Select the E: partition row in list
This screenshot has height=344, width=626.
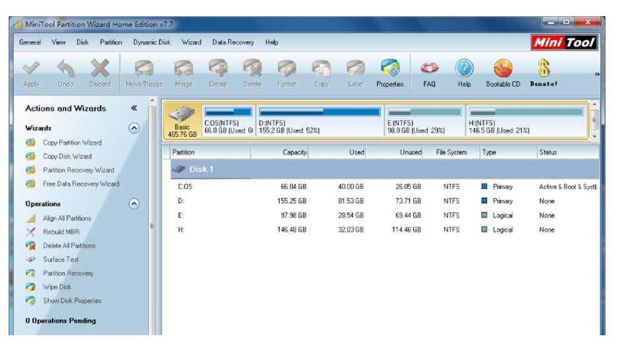384,215
